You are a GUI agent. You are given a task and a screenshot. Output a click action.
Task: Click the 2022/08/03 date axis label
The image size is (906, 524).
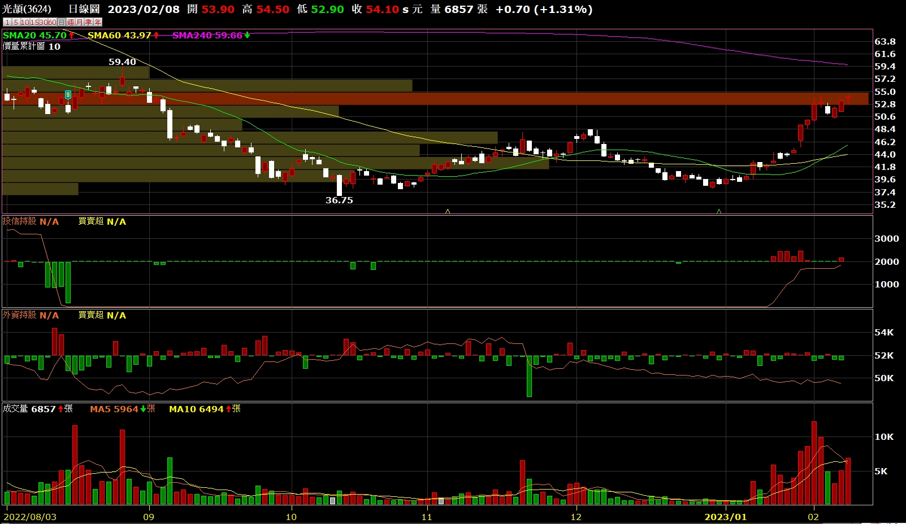(x=30, y=517)
